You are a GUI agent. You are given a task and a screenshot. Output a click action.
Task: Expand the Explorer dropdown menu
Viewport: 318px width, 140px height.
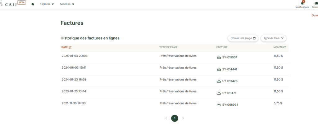click(x=47, y=4)
